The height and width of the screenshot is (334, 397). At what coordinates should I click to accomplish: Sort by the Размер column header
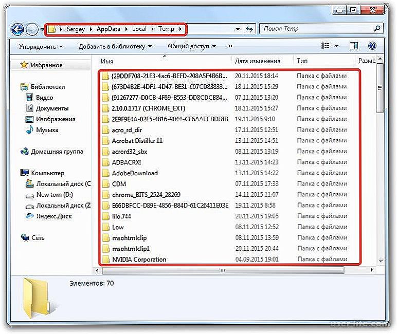(x=366, y=61)
